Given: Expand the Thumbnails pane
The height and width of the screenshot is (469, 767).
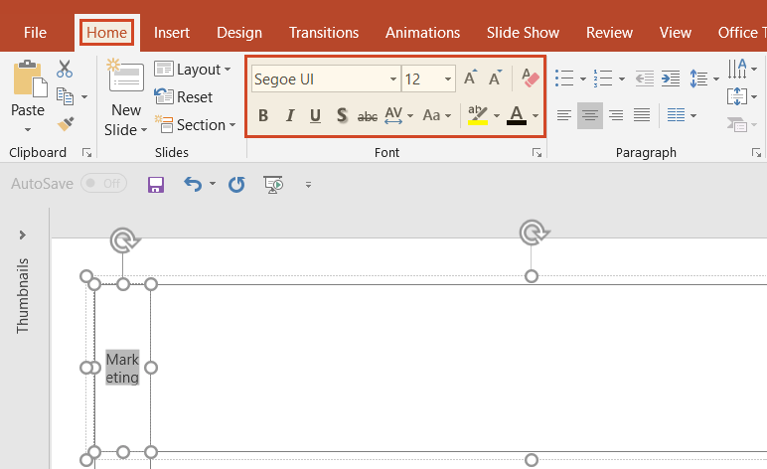Looking at the screenshot, I should coord(22,234).
